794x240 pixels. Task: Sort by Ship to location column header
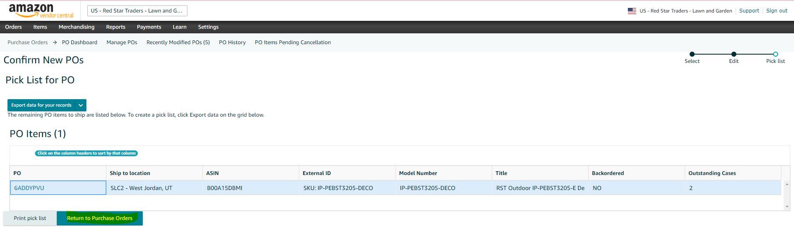154,173
